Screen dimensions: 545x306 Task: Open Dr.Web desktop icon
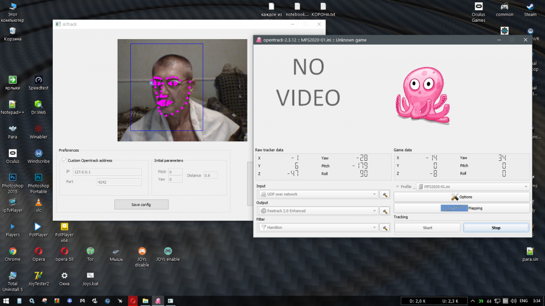coord(38,108)
